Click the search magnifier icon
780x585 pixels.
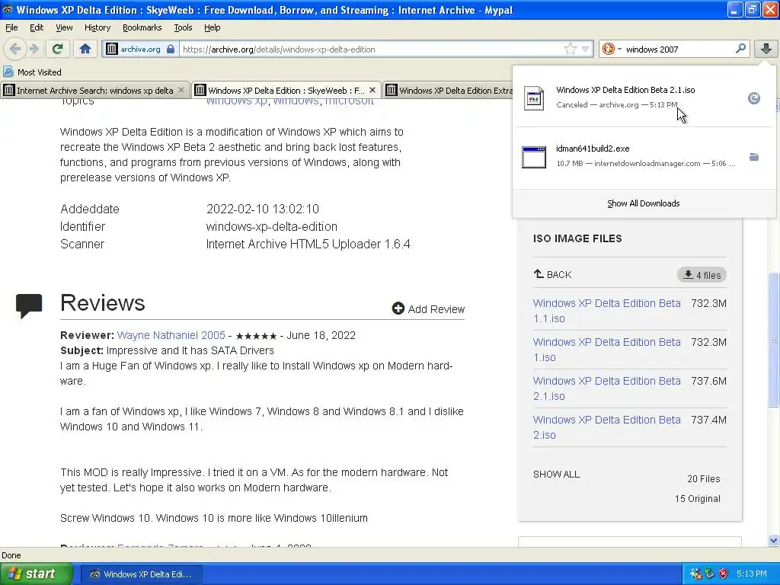[740, 48]
